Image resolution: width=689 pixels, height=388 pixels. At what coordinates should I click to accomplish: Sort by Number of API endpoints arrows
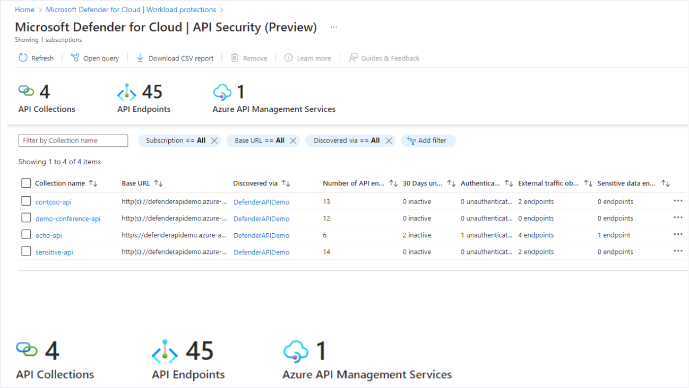pos(393,183)
